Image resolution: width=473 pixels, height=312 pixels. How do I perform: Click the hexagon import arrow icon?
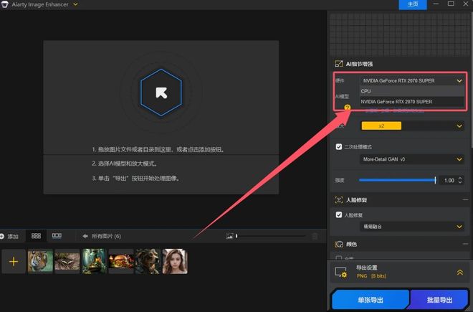(161, 93)
